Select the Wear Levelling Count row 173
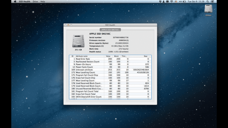Screen dimensions: 228x128 pos(110,72)
